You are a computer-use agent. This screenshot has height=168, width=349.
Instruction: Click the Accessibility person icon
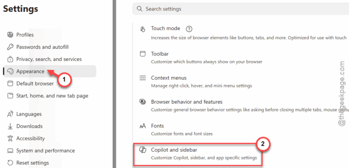point(10,138)
